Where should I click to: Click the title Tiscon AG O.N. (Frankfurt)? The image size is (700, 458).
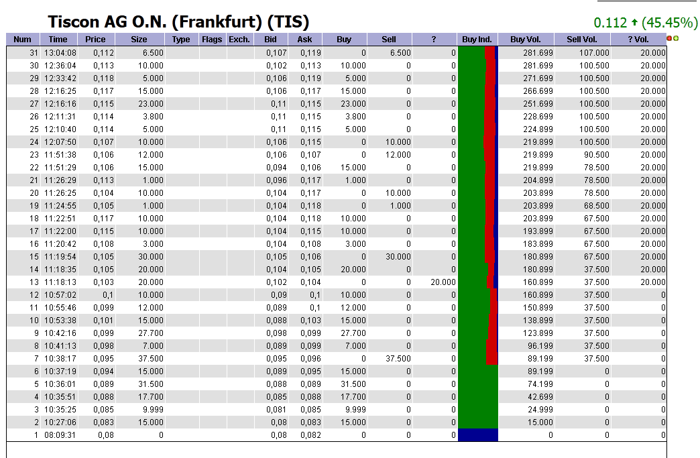coord(178,20)
